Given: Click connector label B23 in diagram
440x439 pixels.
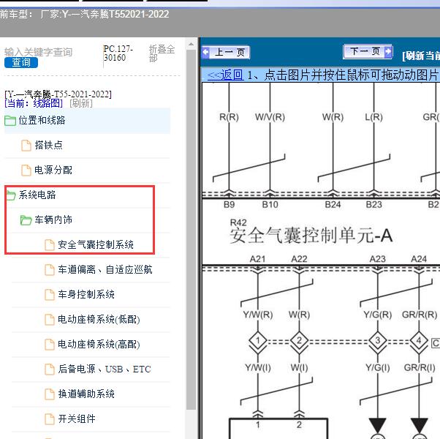Looking at the screenshot, I should click(373, 204).
